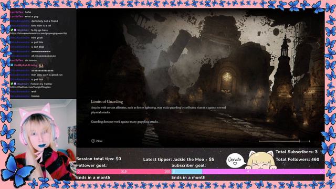Click 'Latest tipper: Jackie the Moo - $5'

(178, 160)
